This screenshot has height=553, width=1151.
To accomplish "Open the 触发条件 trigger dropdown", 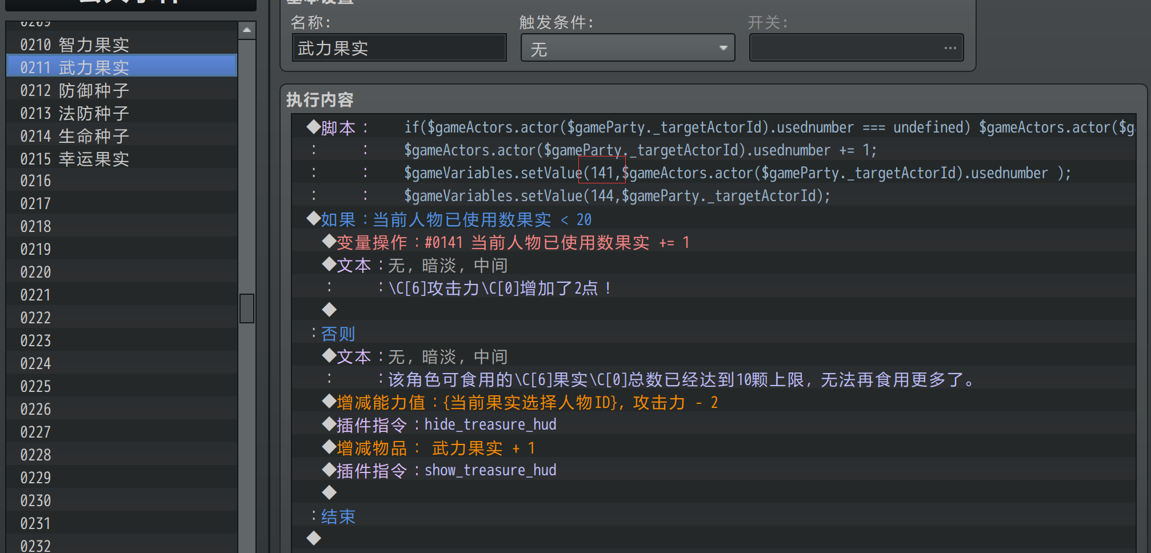I will (x=628, y=48).
